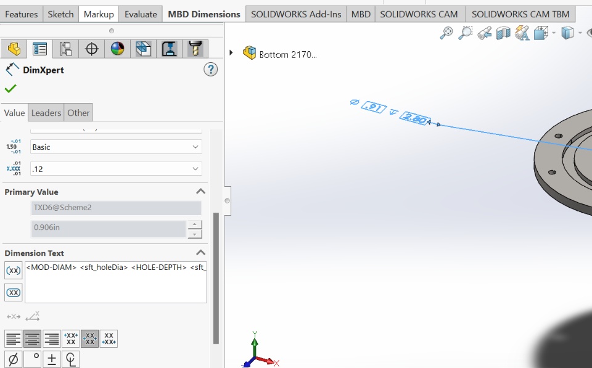The width and height of the screenshot is (592, 368).
Task: Click Display Style cube icon
Action: (x=567, y=33)
